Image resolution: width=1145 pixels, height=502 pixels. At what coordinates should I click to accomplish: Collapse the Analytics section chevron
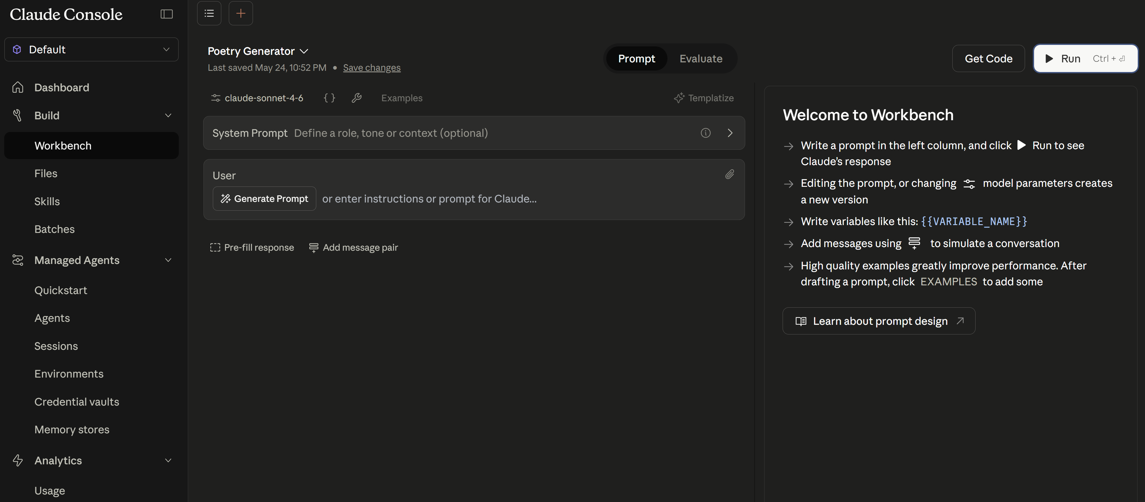168,460
